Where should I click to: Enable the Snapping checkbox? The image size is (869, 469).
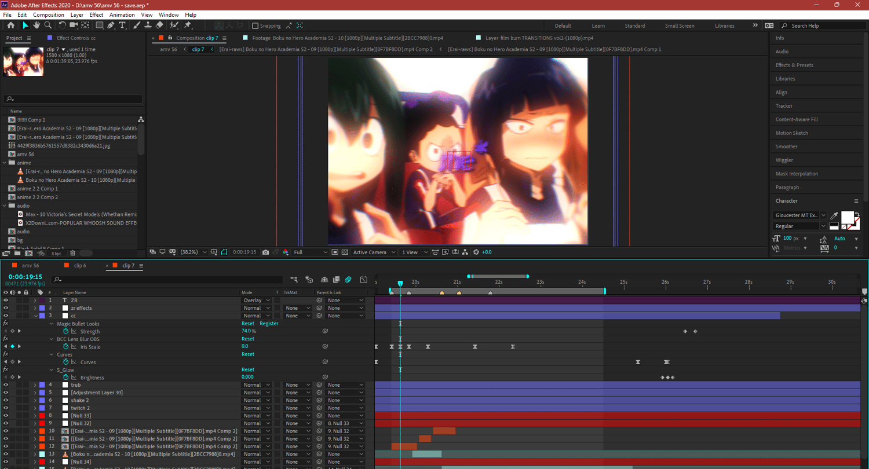[x=255, y=25]
